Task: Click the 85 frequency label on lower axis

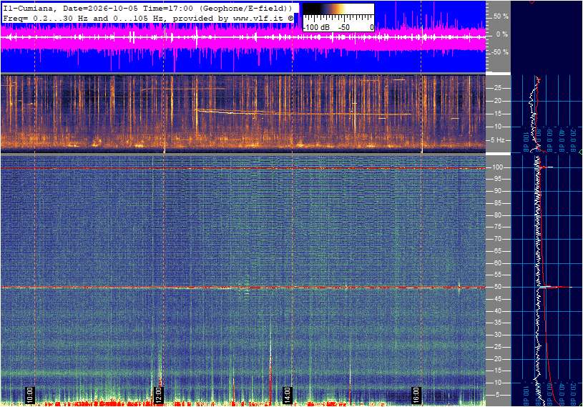Action: pos(497,203)
